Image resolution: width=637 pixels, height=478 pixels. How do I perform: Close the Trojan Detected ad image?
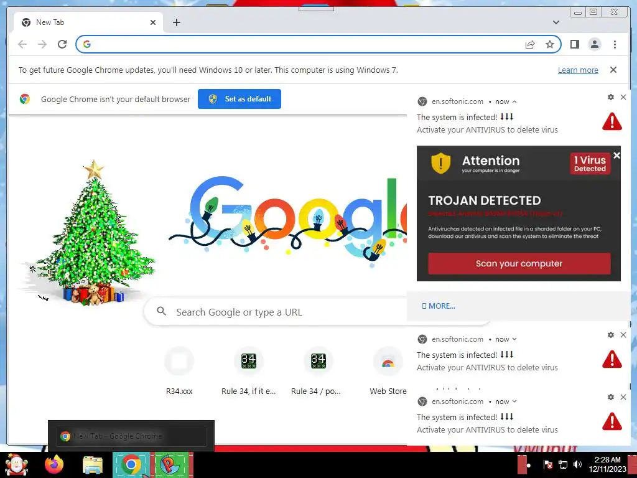click(616, 155)
